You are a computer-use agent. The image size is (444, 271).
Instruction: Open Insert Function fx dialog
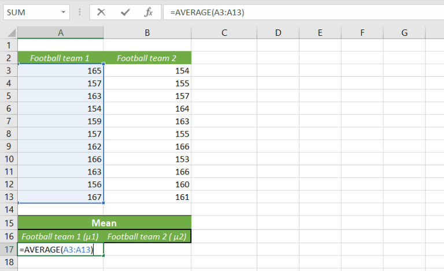point(148,12)
